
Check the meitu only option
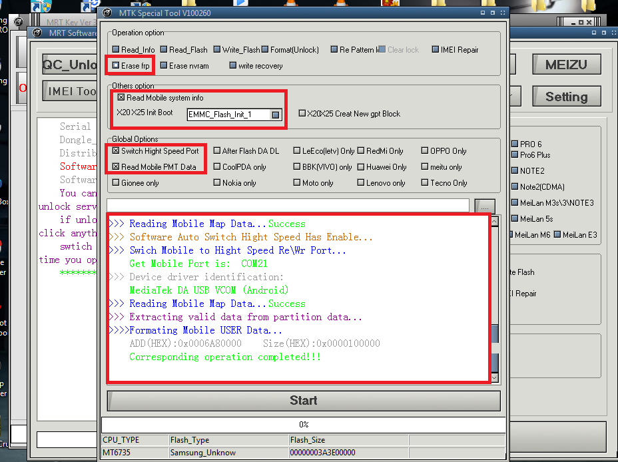pyautogui.click(x=424, y=166)
